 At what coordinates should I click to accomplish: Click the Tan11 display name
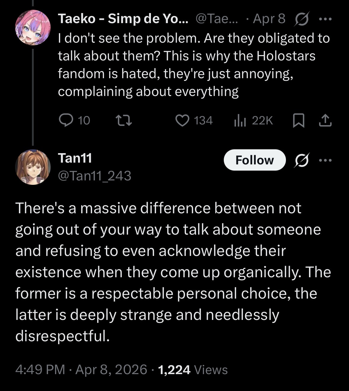tap(75, 158)
